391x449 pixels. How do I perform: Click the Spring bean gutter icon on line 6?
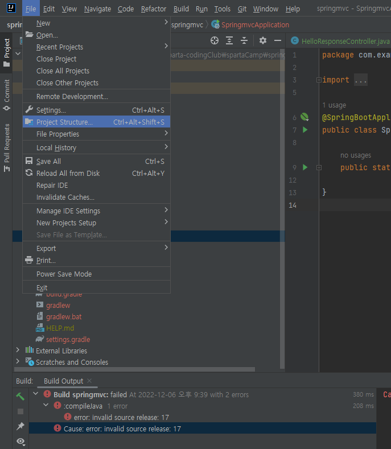304,117
